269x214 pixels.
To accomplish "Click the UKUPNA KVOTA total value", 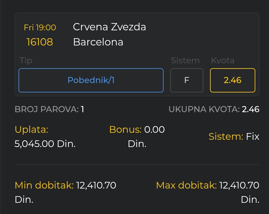I will tap(250, 109).
